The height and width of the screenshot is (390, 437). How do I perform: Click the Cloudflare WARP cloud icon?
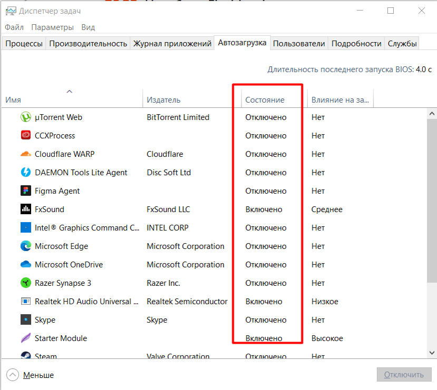click(x=26, y=154)
